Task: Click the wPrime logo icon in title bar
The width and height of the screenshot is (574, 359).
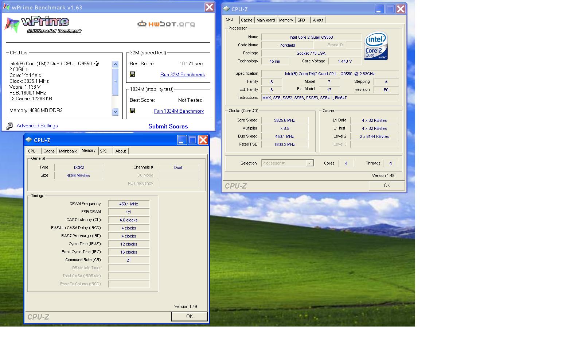Action: 7,7
